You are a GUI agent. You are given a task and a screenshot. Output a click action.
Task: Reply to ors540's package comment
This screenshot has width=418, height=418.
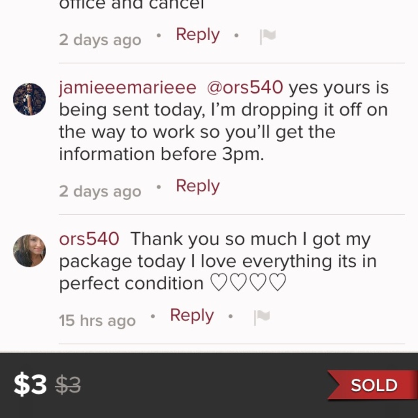(x=191, y=316)
